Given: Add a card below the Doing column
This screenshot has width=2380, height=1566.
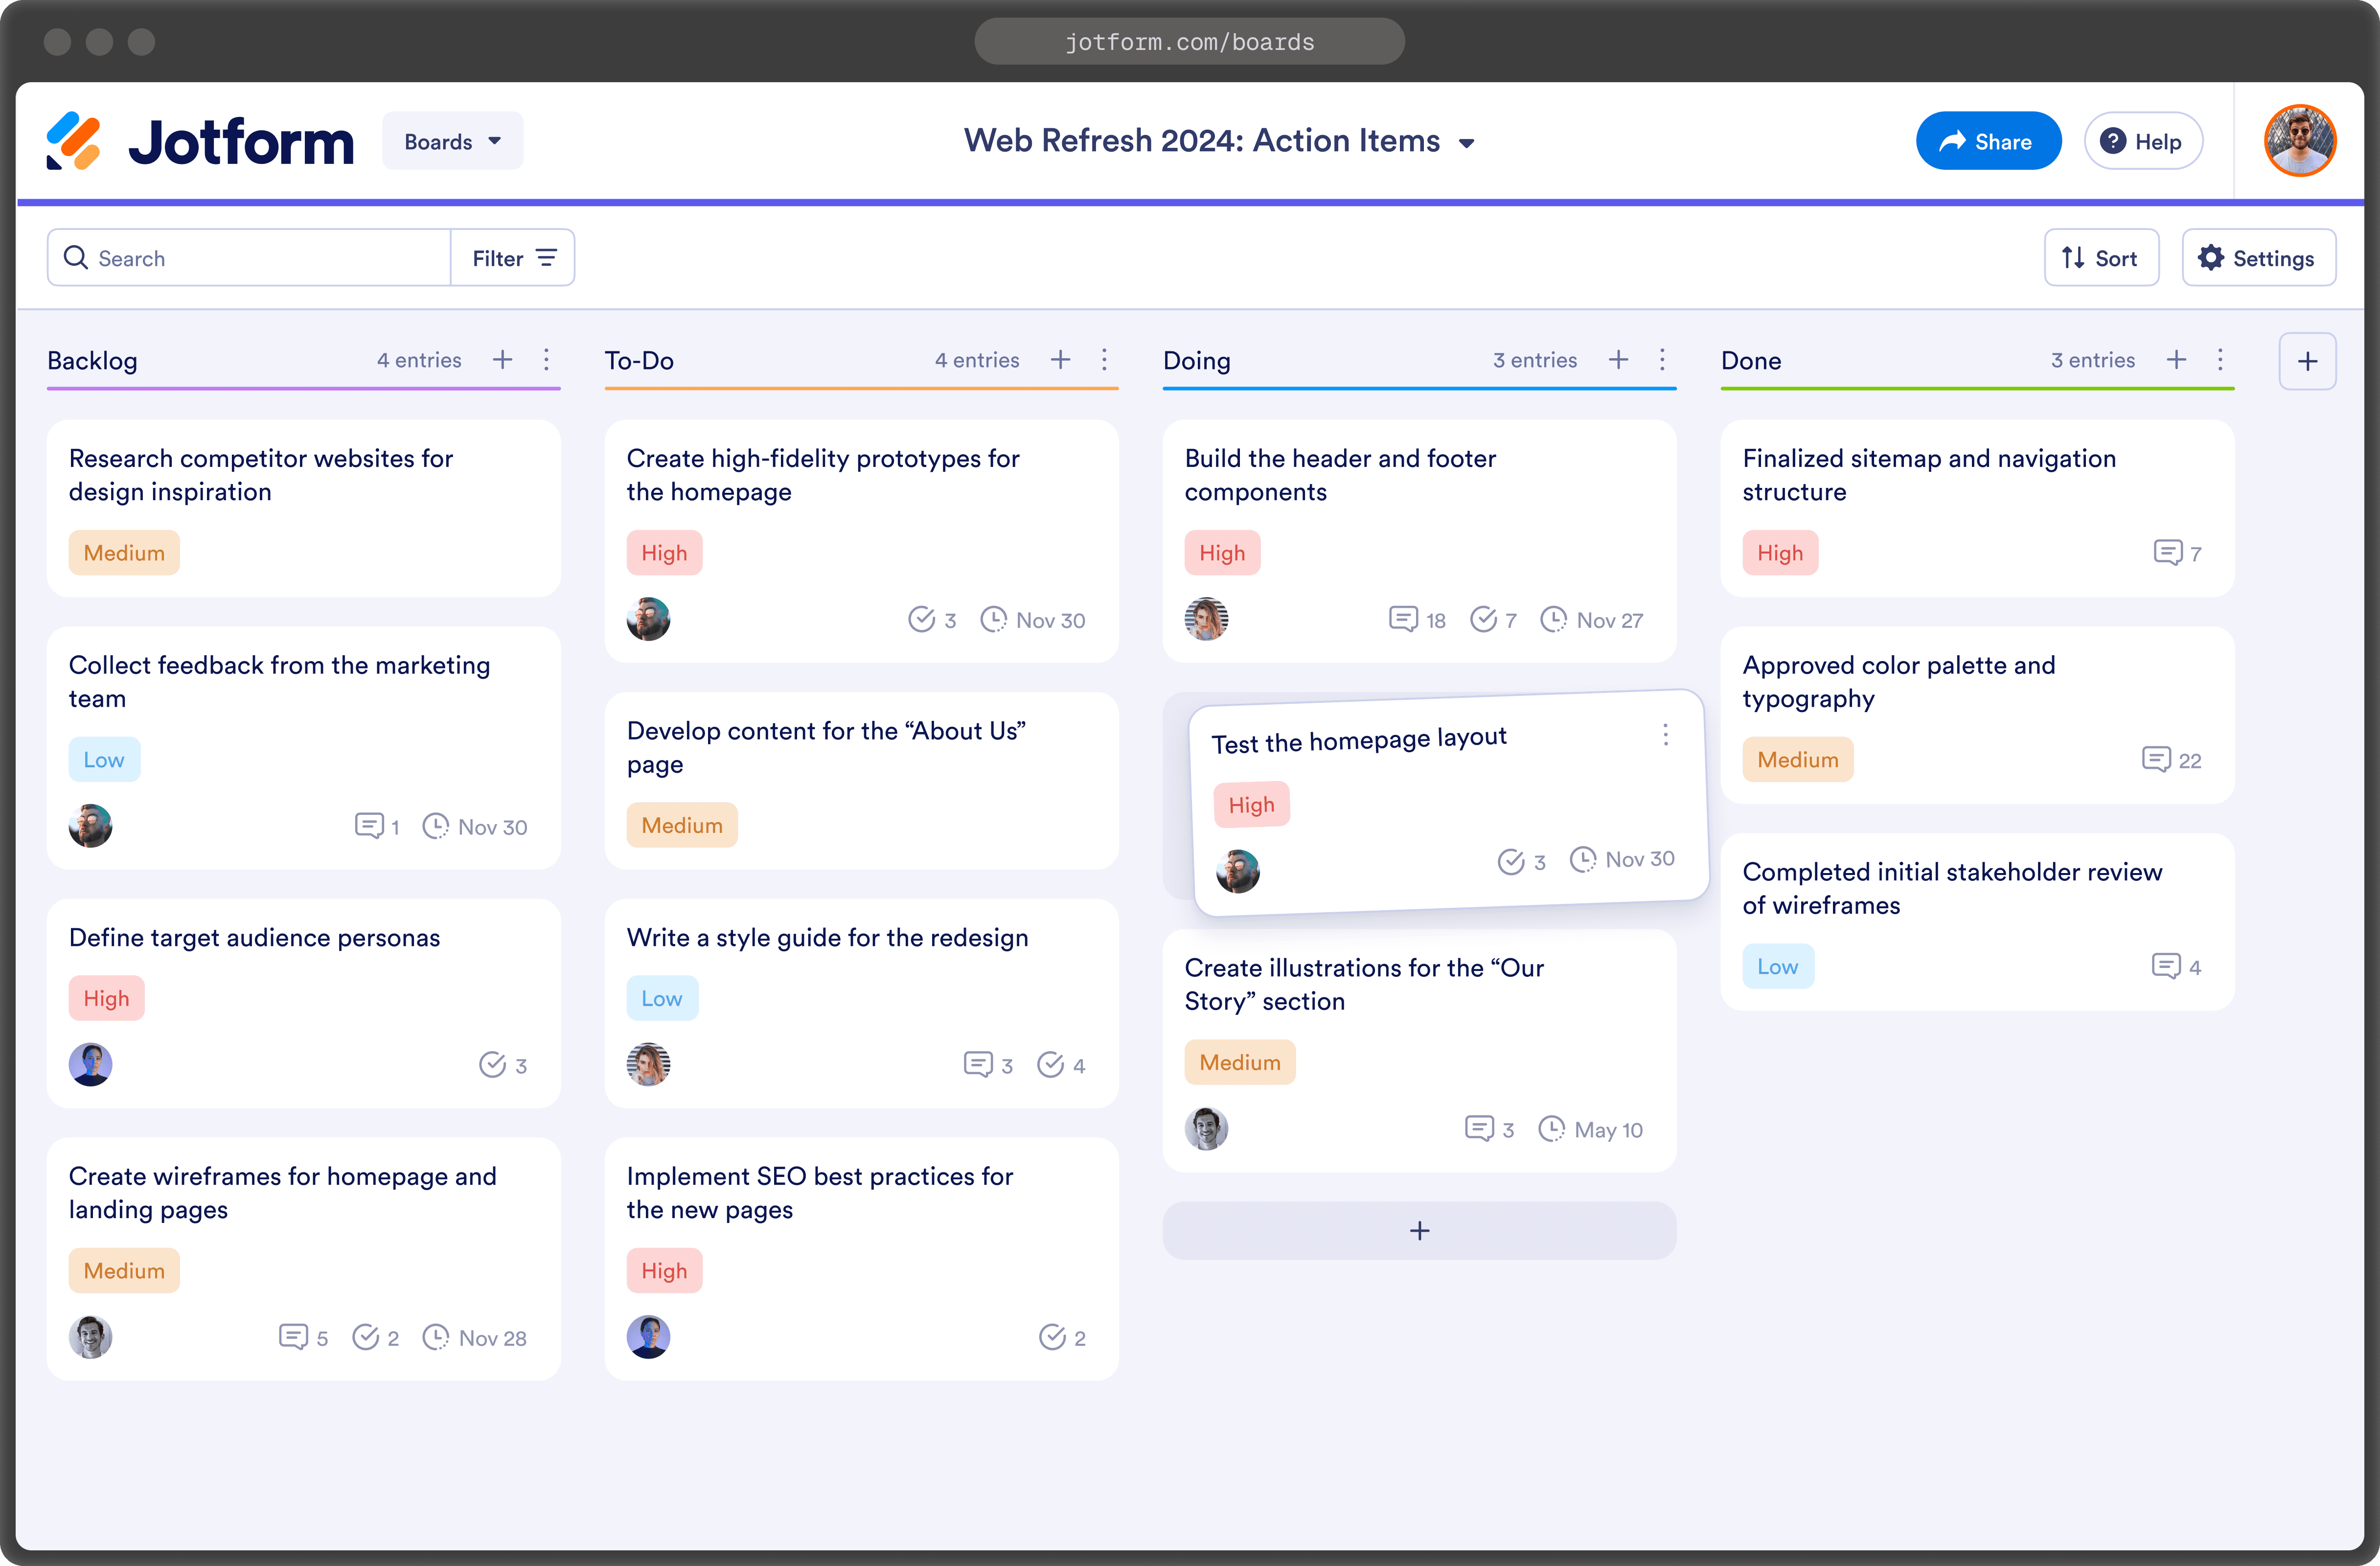Looking at the screenshot, I should 1418,1230.
